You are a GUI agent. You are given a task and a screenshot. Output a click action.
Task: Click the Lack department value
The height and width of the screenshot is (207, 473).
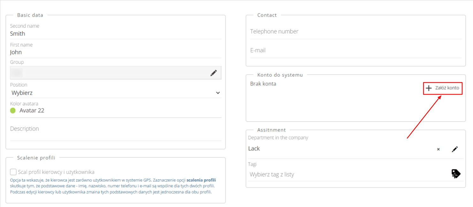pyautogui.click(x=254, y=148)
